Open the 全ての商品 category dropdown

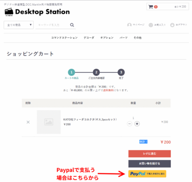[x=19, y=25]
